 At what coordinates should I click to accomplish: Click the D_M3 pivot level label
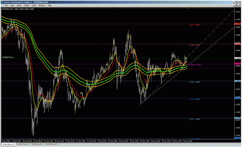[x=194, y=45]
